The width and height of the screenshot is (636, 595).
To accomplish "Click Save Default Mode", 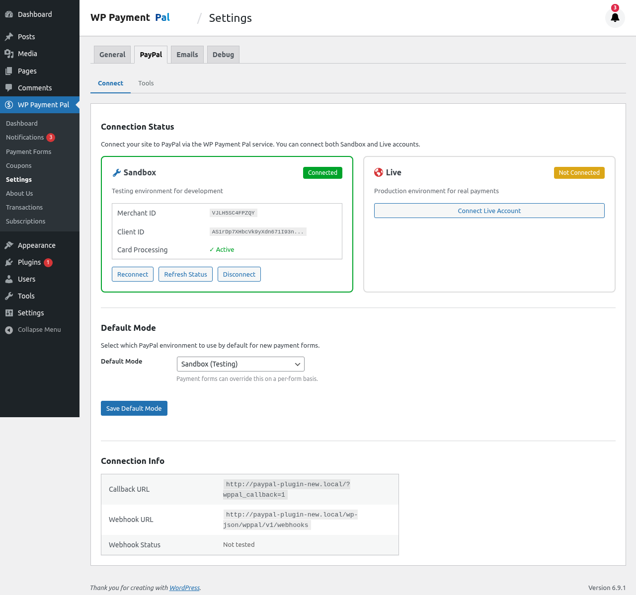I will tap(134, 408).
